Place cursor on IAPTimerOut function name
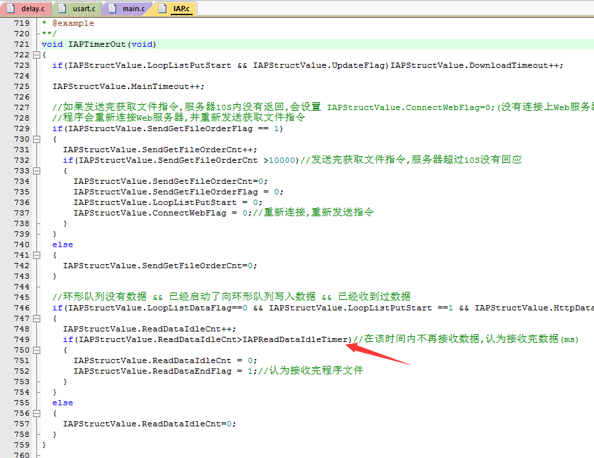The height and width of the screenshot is (458, 594). (96, 44)
